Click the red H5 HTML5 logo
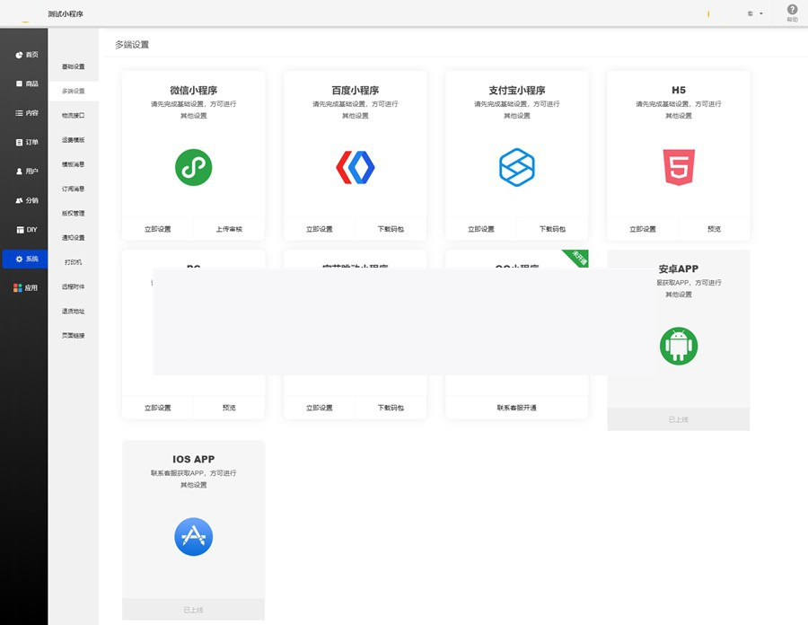The width and height of the screenshot is (808, 625). coord(679,167)
